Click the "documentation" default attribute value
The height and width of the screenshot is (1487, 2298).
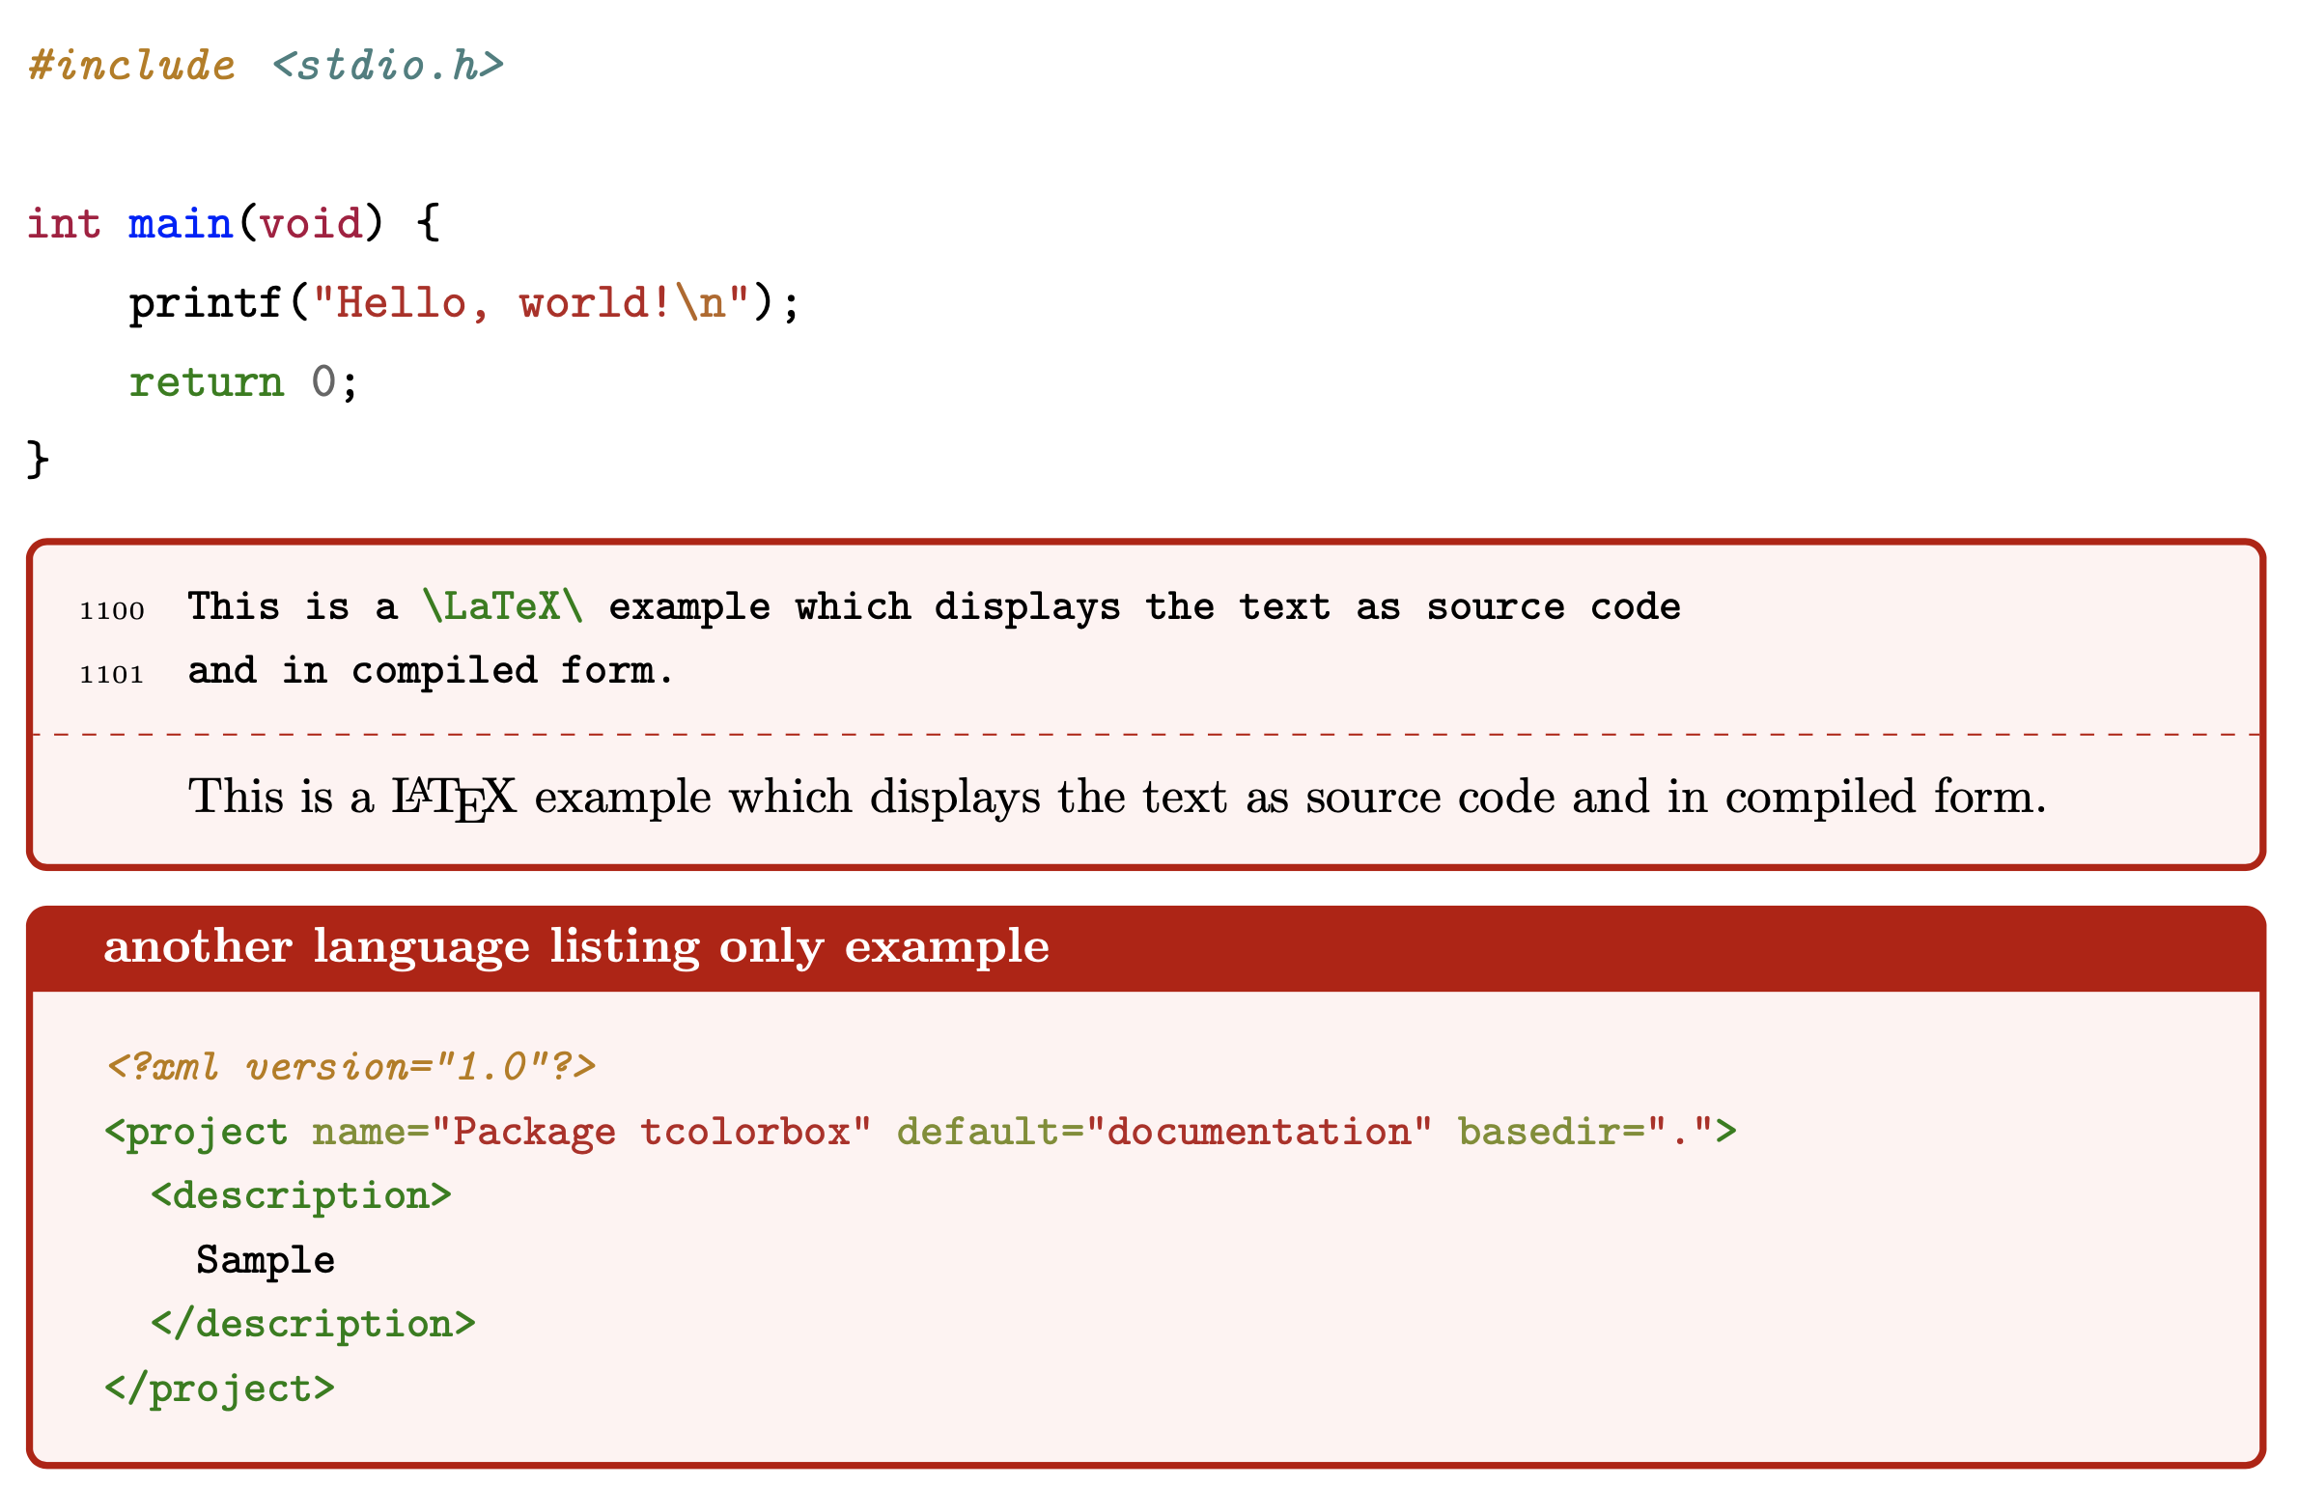coord(1258,1132)
